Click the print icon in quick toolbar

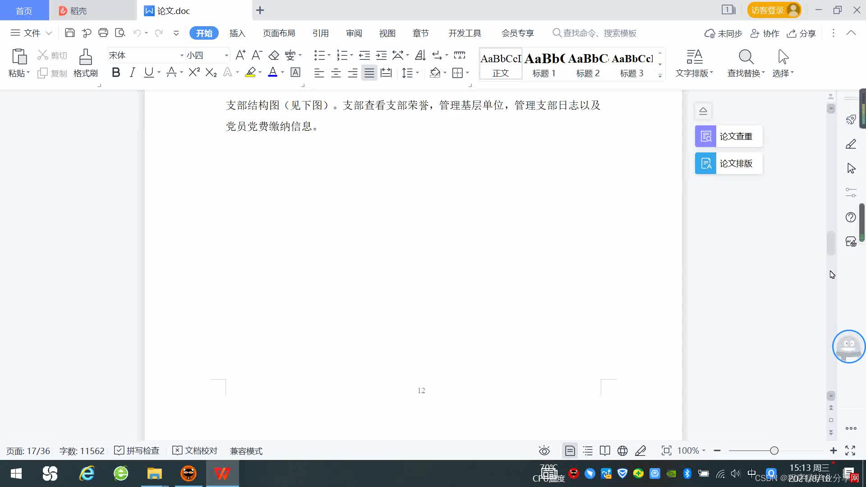click(x=103, y=33)
